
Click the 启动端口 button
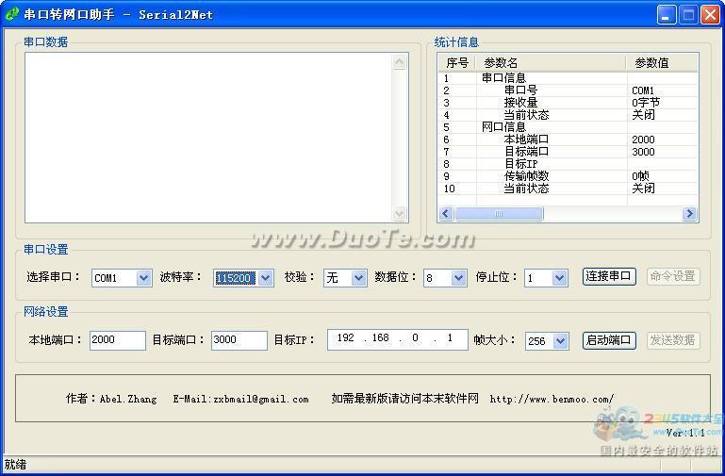(x=609, y=340)
